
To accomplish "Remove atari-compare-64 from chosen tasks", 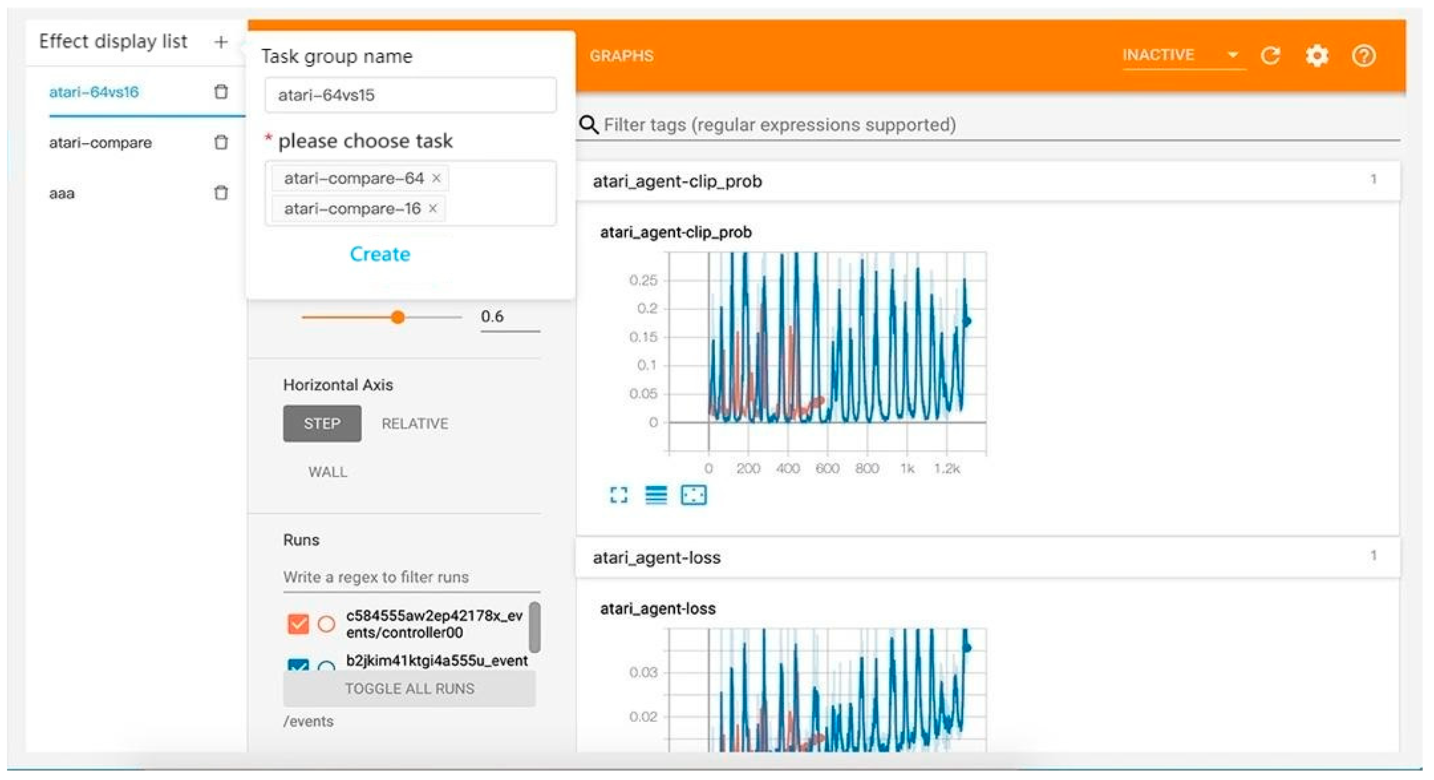I will coord(437,178).
